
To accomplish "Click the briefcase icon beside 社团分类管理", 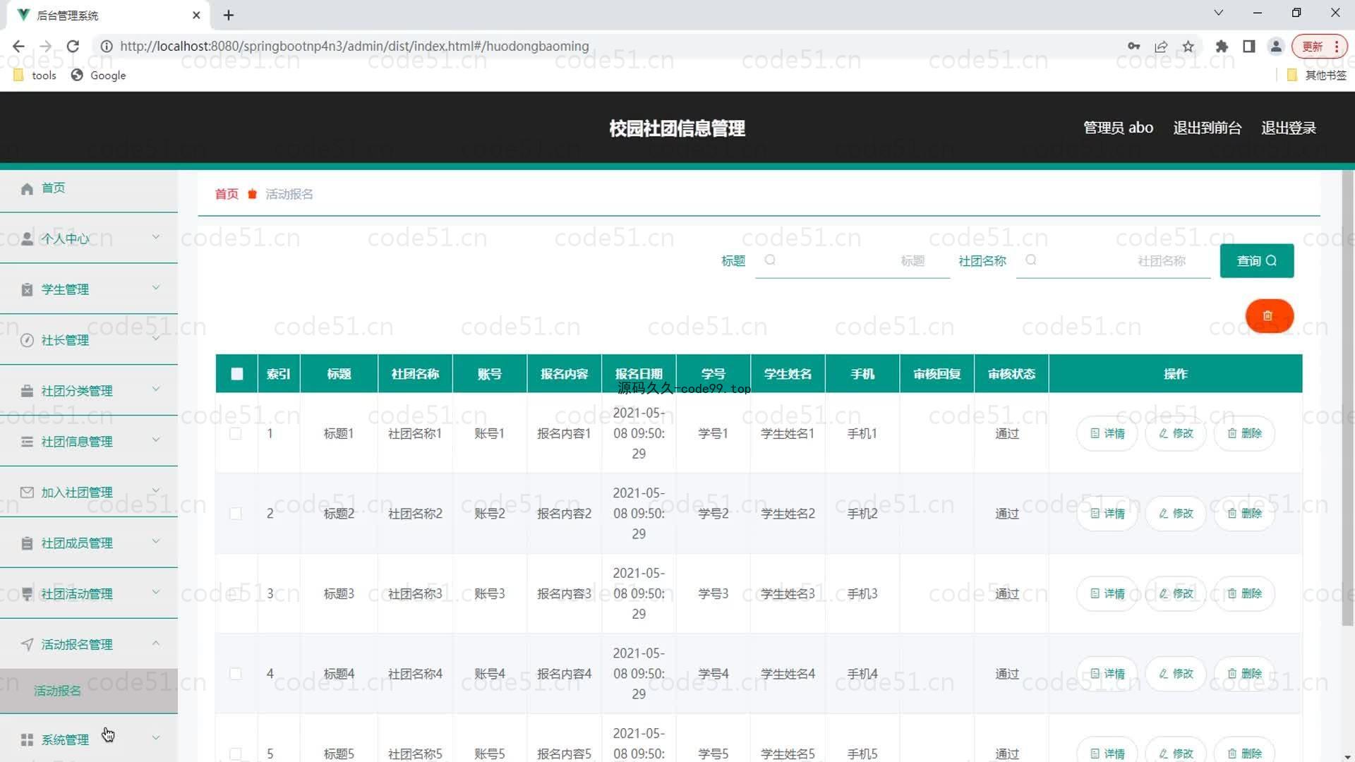I will 27,391.
